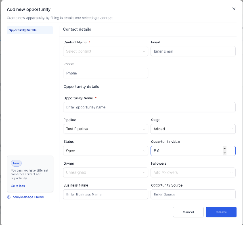Click the Cancel button
This screenshot has height=225, width=243.
pyautogui.click(x=188, y=212)
